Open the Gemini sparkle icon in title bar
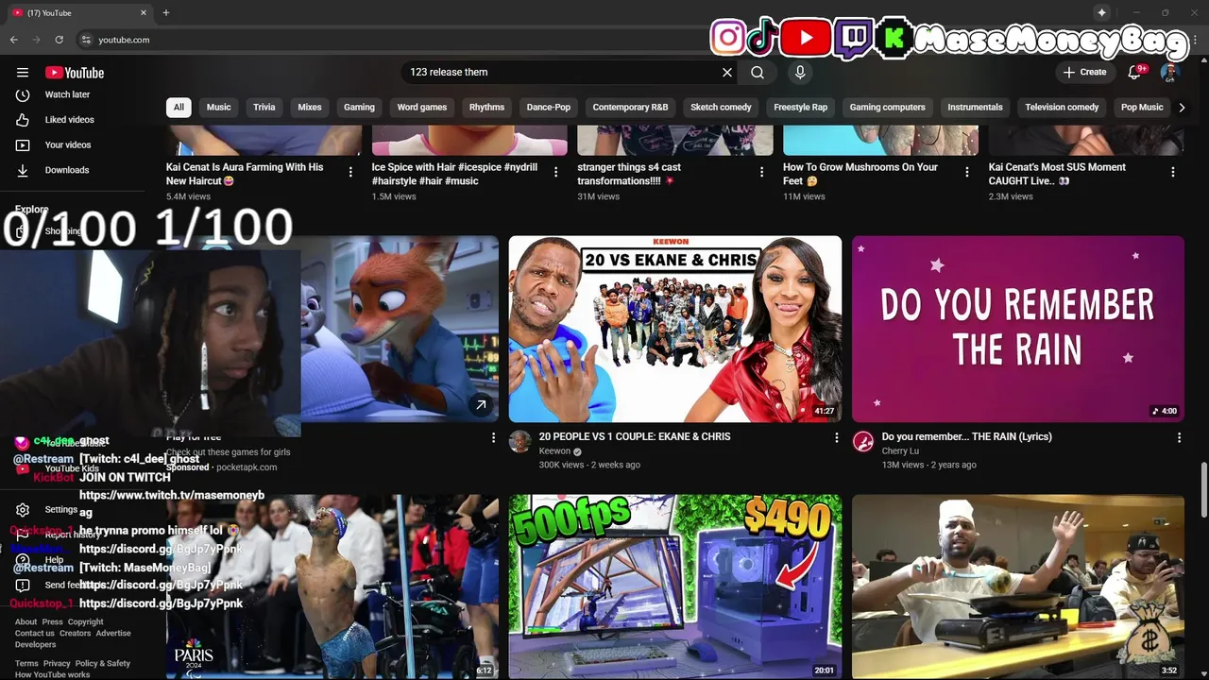The image size is (1209, 680). click(1101, 12)
